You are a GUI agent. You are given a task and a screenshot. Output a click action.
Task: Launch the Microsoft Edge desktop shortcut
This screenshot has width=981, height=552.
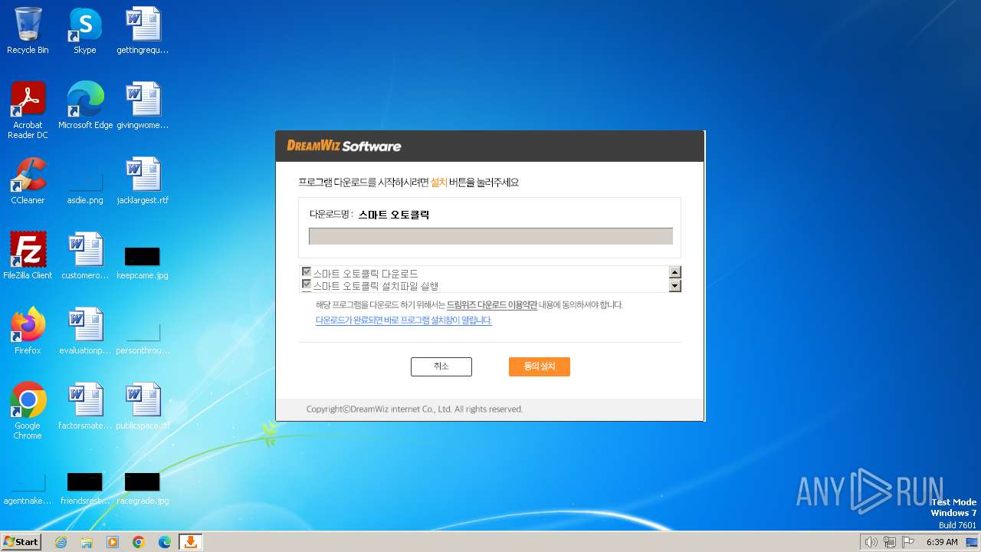point(85,106)
